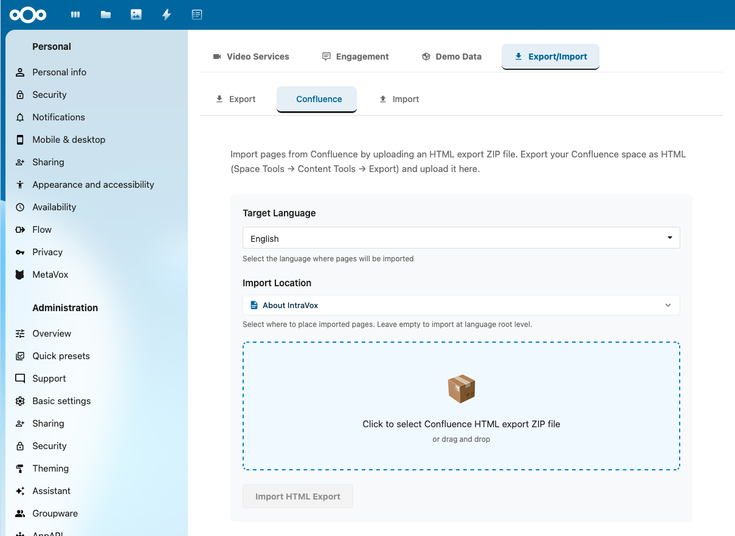Click the Nextcloud logo
Screen dimensions: 735x536
point(29,15)
